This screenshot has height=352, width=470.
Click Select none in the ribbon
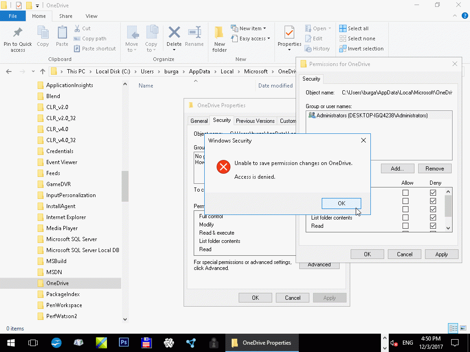coord(357,38)
